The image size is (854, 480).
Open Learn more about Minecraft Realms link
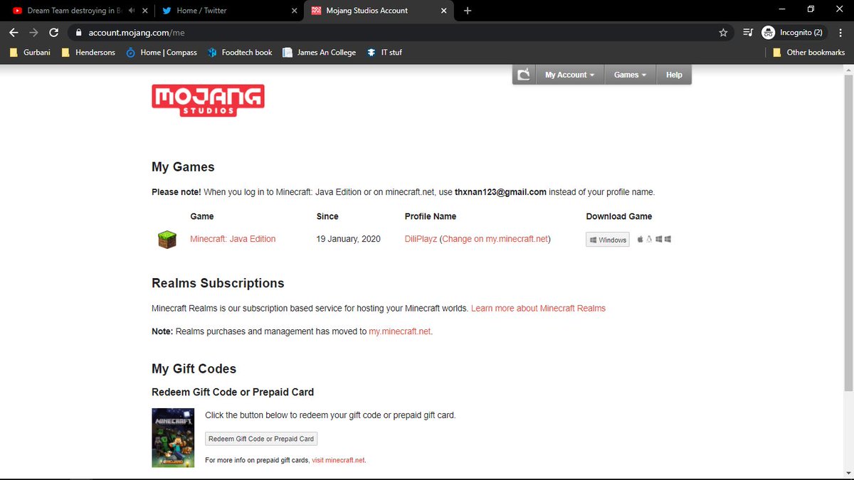(x=538, y=309)
